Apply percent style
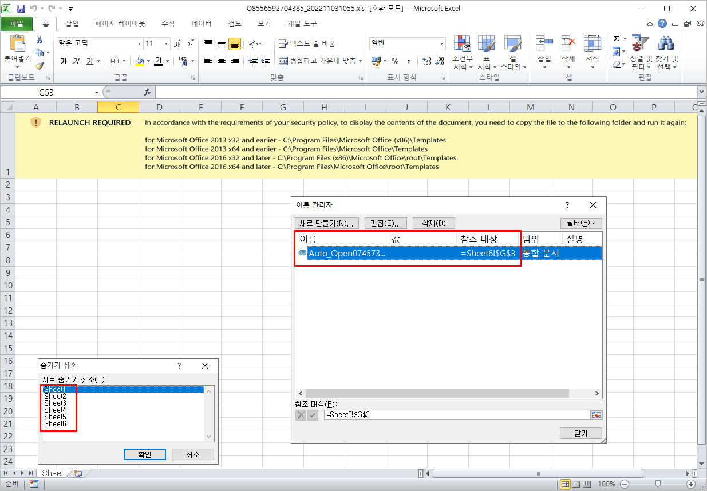 tap(395, 61)
